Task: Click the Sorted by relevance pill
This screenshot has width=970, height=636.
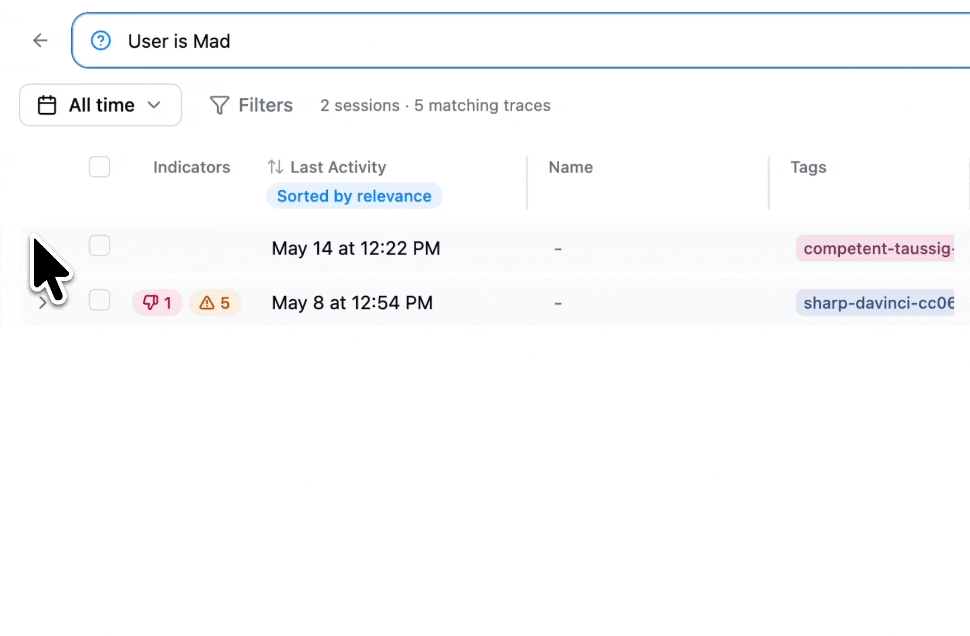Action: (354, 196)
